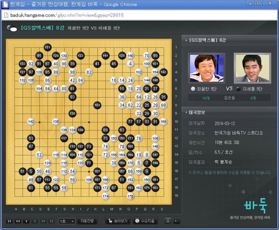Viewport: 279px width, 230px height.
Task: Click the header title [GS칼텍스배] 8강
Action: click(x=43, y=28)
